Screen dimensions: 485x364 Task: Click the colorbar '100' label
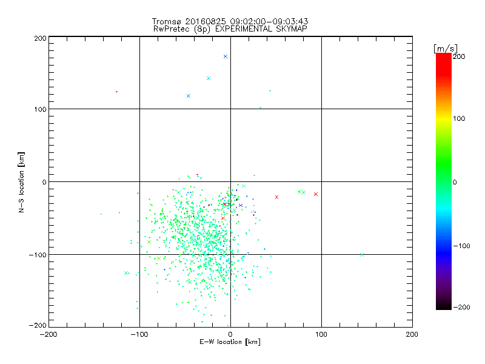point(459,118)
